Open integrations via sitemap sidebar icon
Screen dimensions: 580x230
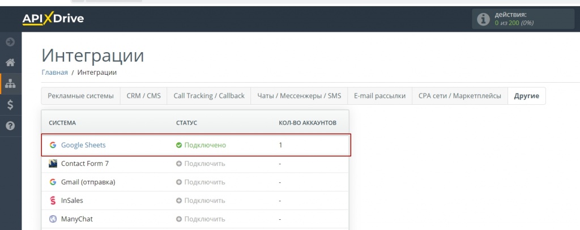10,84
